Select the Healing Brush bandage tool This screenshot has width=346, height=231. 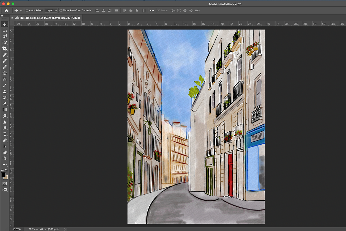click(5, 67)
